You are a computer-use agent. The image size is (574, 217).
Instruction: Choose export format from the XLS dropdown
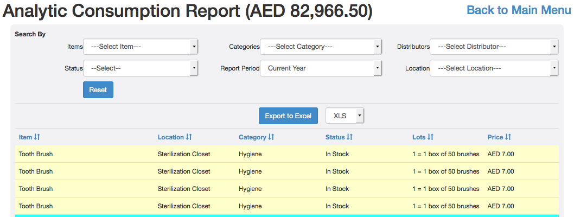click(x=345, y=116)
